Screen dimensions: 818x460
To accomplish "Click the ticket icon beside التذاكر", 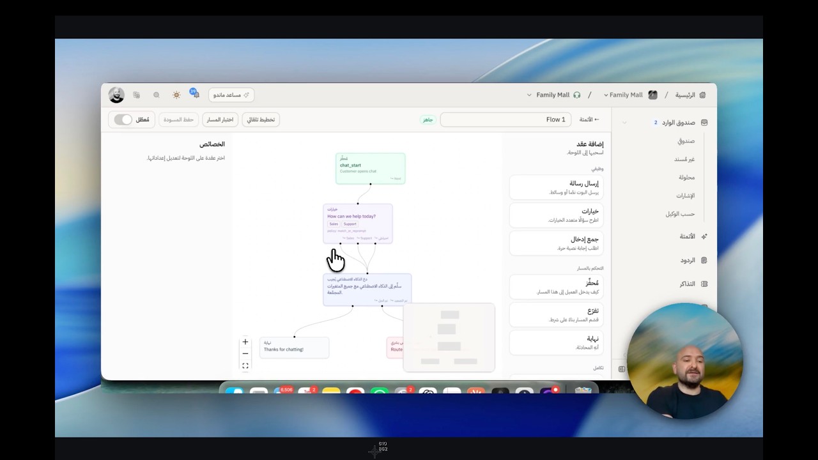I will pos(704,284).
